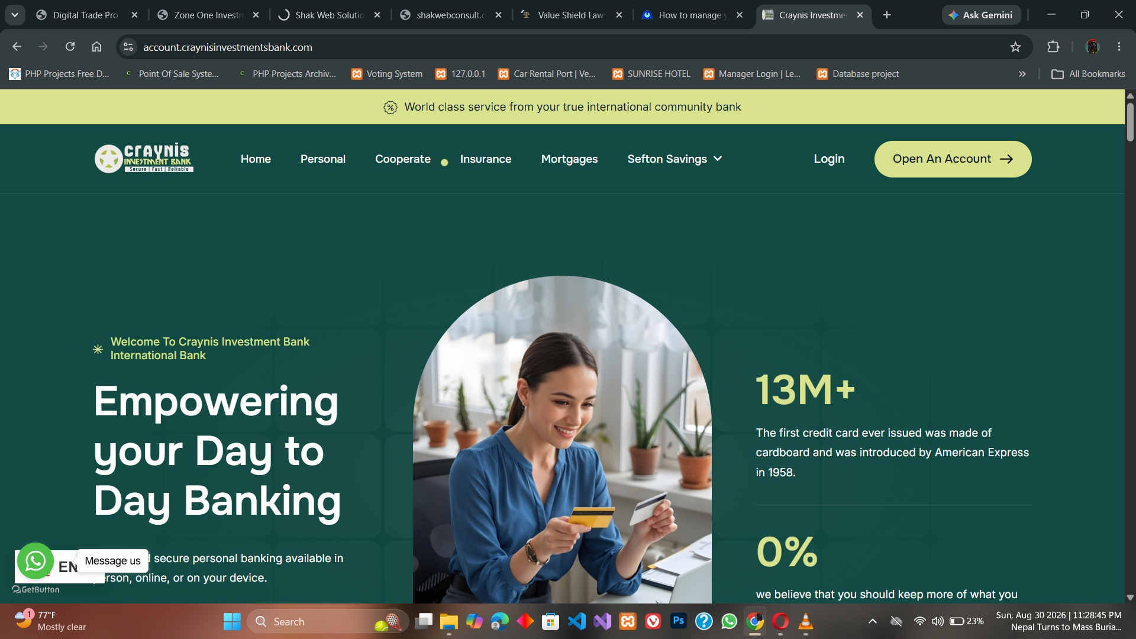Open the volume tray icon
The height and width of the screenshot is (639, 1136).
[x=938, y=621]
